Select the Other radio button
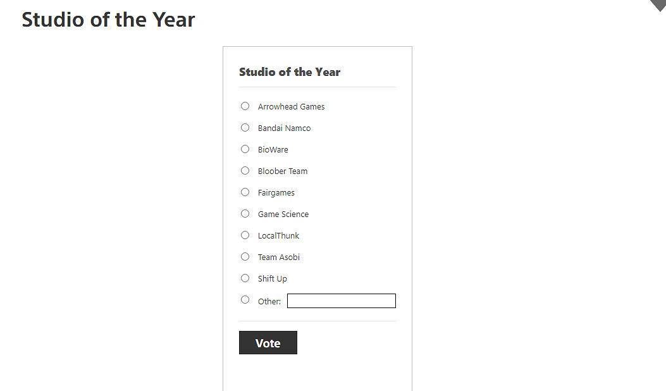Viewport: 666px width, 391px height. (x=245, y=299)
